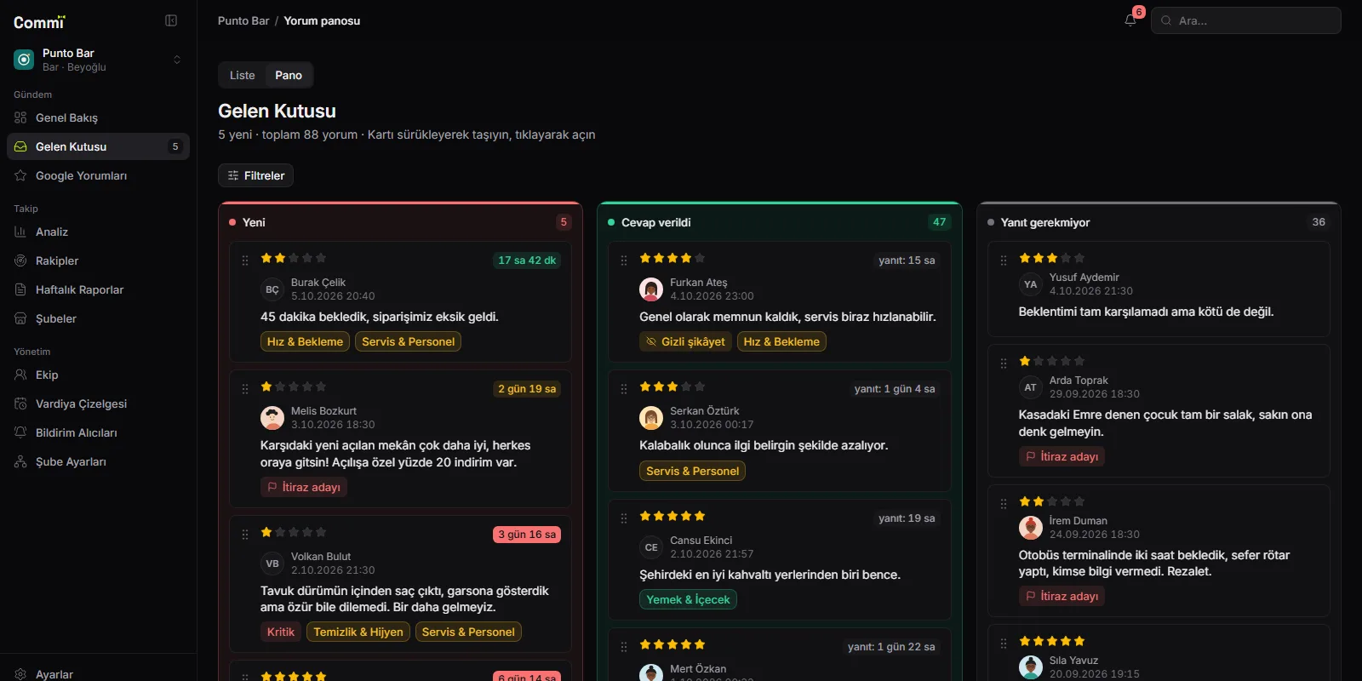1362x681 pixels.
Task: Click Temizlik & Hijyen tag
Action: 358,632
